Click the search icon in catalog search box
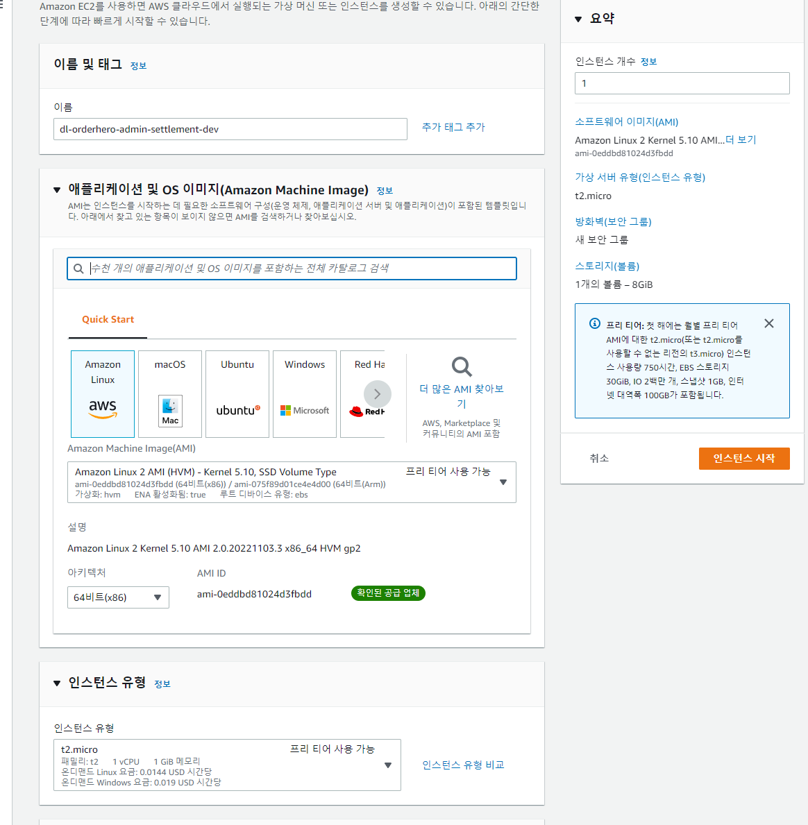This screenshot has width=808, height=825. [x=78, y=269]
